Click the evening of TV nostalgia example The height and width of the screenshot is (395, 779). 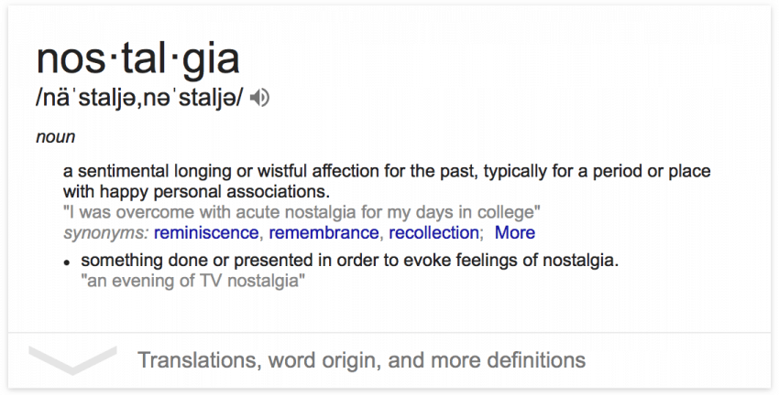[192, 281]
